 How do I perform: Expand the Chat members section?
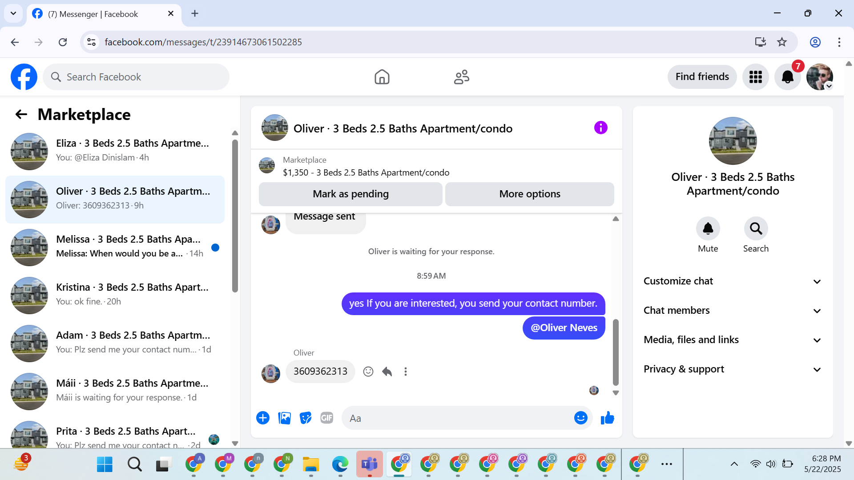733,311
